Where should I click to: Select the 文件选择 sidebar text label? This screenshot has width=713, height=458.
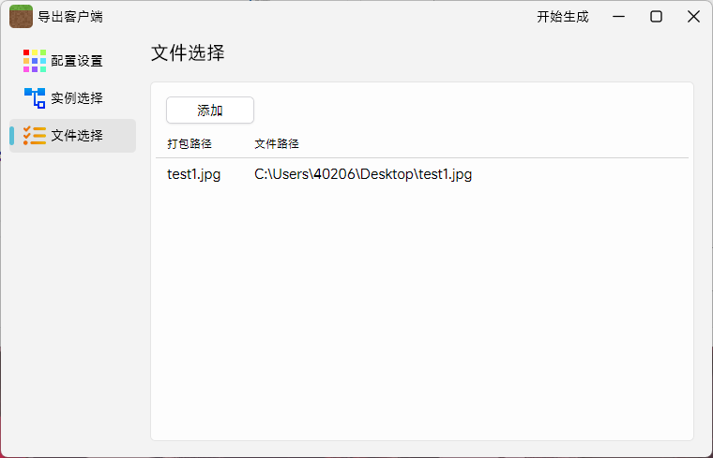coord(77,136)
